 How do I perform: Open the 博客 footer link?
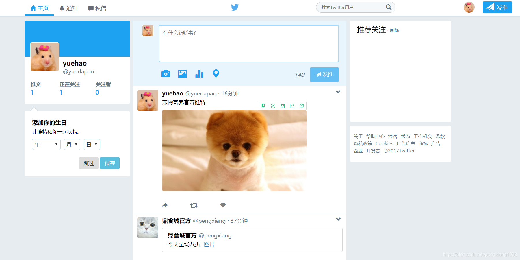tap(393, 136)
